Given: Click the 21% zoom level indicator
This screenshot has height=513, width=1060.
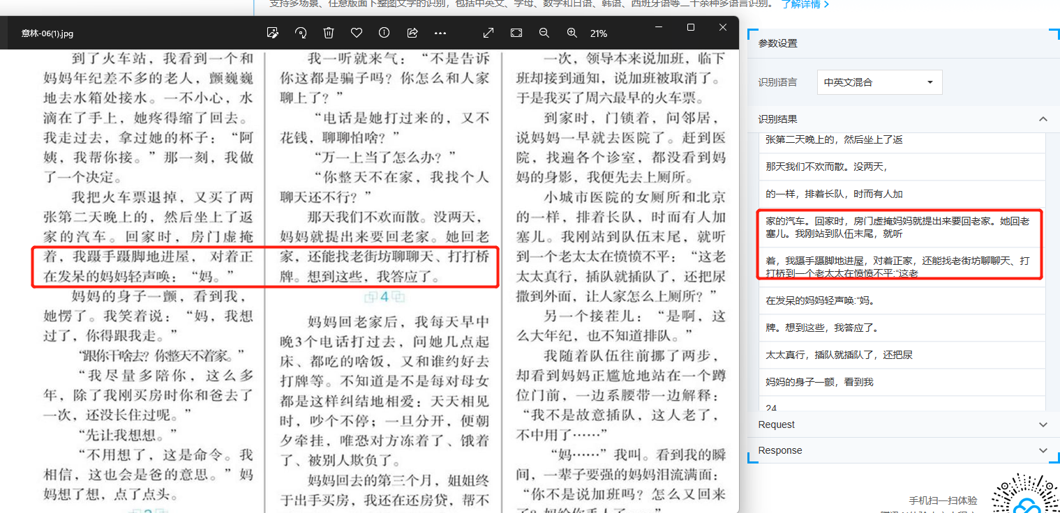Looking at the screenshot, I should 599,33.
